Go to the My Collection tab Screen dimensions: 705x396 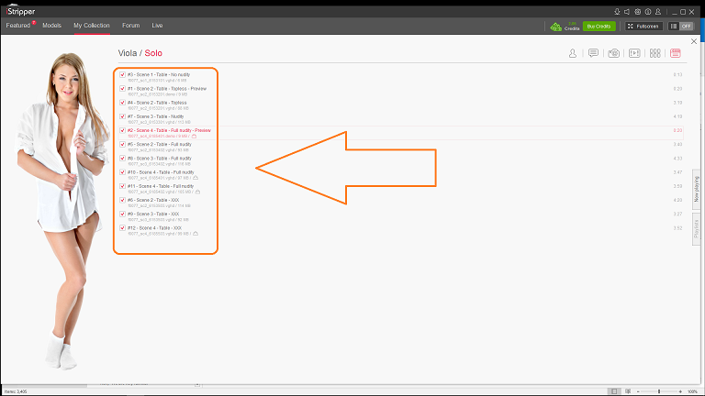click(92, 26)
